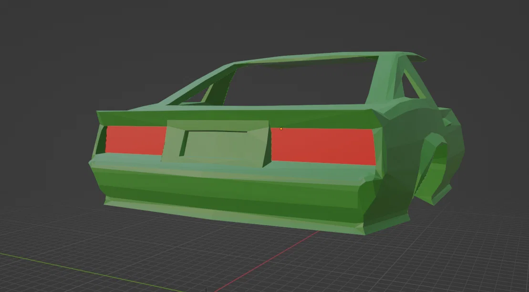The width and height of the screenshot is (529, 292).
Task: Click the orange origin point dot
Action: click(281, 129)
